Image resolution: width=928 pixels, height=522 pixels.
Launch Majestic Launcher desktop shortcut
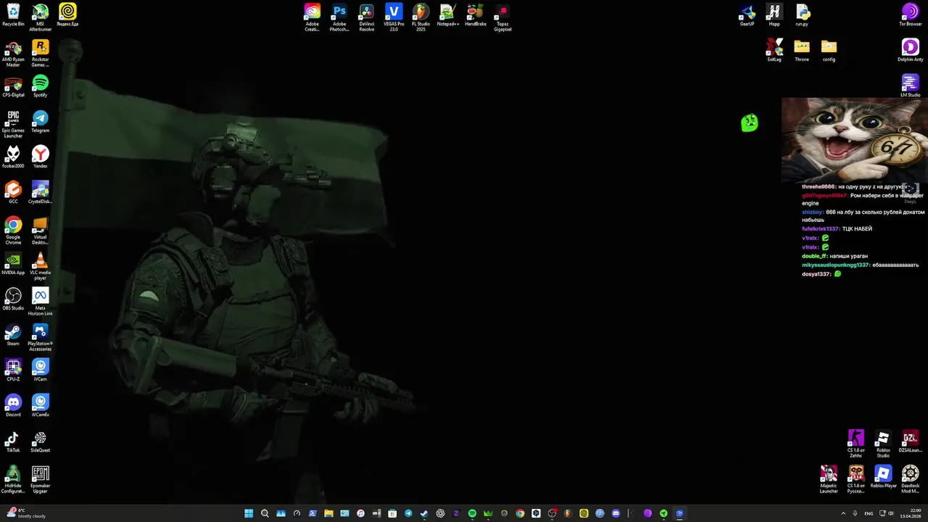(x=829, y=479)
